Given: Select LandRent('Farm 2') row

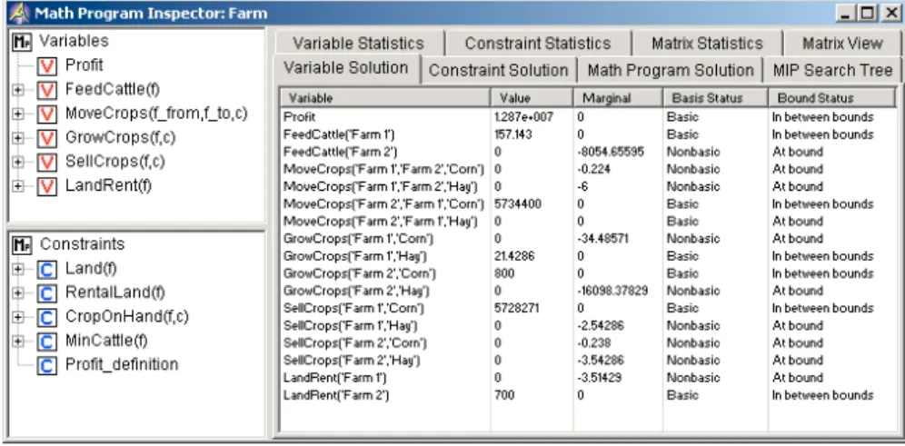Looking at the screenshot, I should (x=588, y=395).
